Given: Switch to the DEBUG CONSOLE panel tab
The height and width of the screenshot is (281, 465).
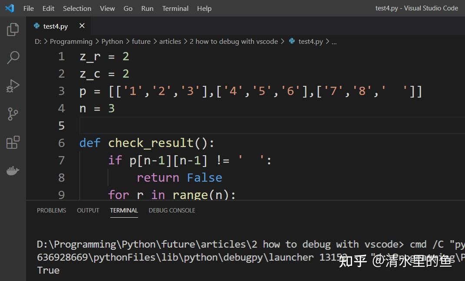Looking at the screenshot, I should pos(172,210).
